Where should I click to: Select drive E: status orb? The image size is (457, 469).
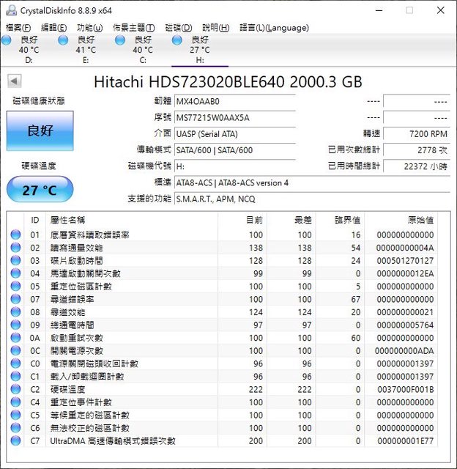pyautogui.click(x=64, y=40)
